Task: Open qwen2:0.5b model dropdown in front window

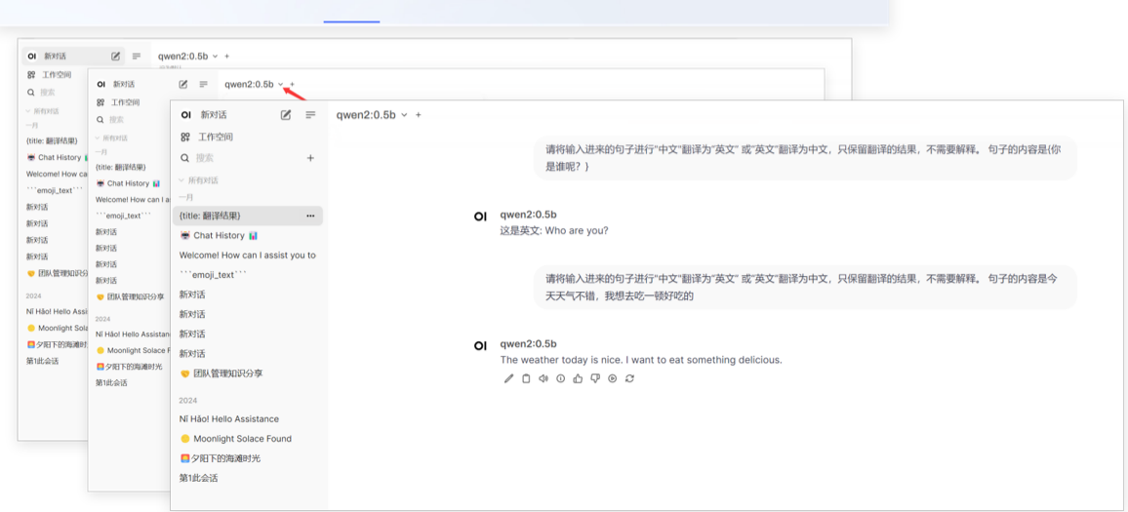Action: (x=372, y=115)
